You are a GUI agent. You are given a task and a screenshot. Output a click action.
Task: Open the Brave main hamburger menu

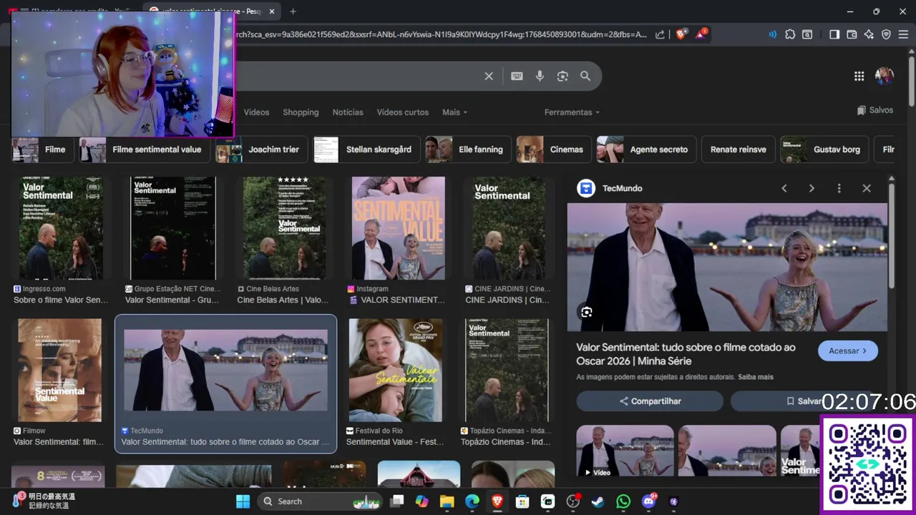coord(903,34)
